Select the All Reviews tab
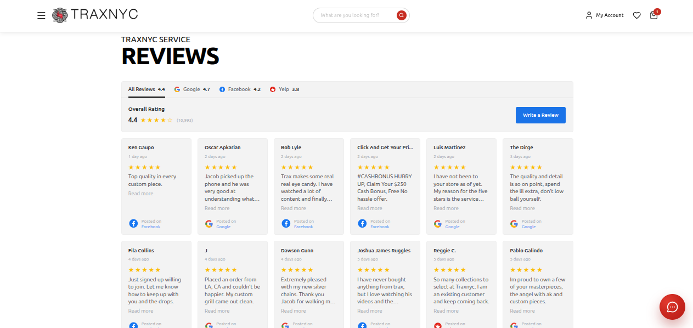 click(146, 89)
